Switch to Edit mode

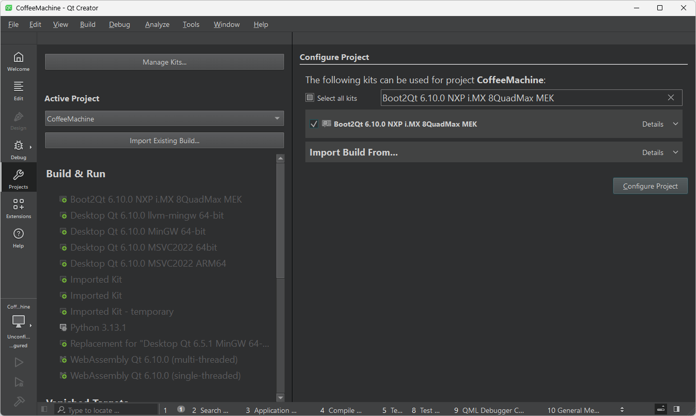(18, 90)
